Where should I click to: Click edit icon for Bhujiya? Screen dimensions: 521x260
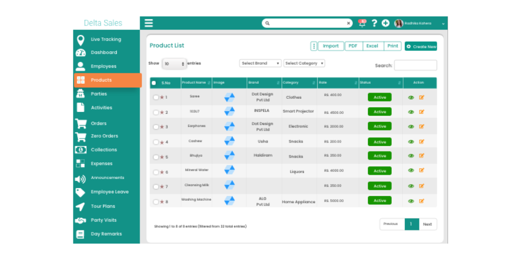421,155
